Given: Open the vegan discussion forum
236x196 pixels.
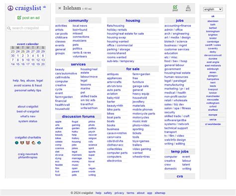Looking at the screenshot, I should point(92,168).
